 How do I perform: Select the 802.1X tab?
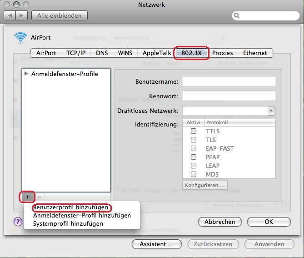click(x=192, y=53)
